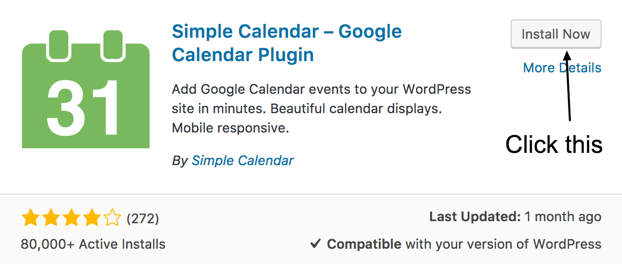Screen dimensions: 622x264
Task: Click the (272) ratings count
Action: point(142,219)
